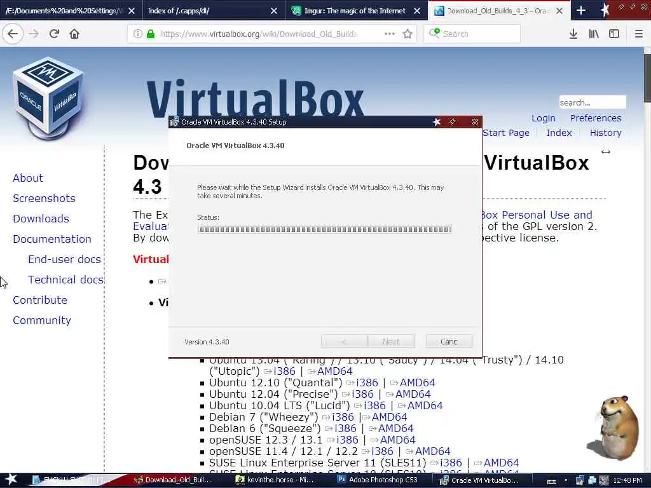651x488 pixels.
Task: Open page actions three-dot menu
Action: click(x=390, y=34)
